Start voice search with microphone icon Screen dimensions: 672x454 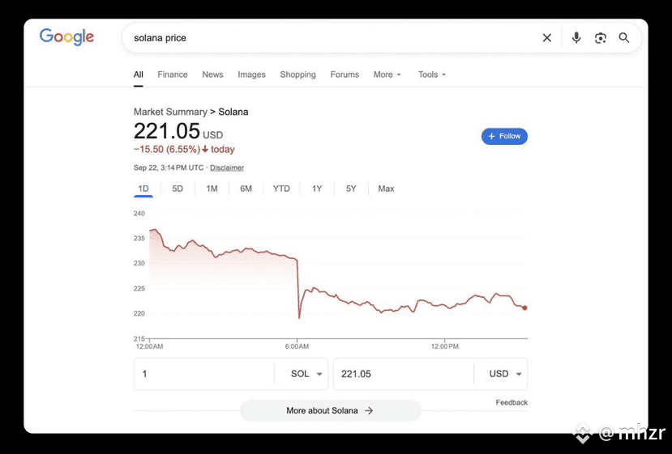576,38
